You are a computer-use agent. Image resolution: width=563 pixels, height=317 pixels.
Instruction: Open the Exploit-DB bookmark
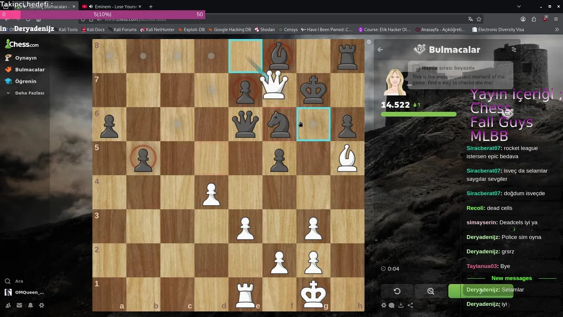coord(191,29)
